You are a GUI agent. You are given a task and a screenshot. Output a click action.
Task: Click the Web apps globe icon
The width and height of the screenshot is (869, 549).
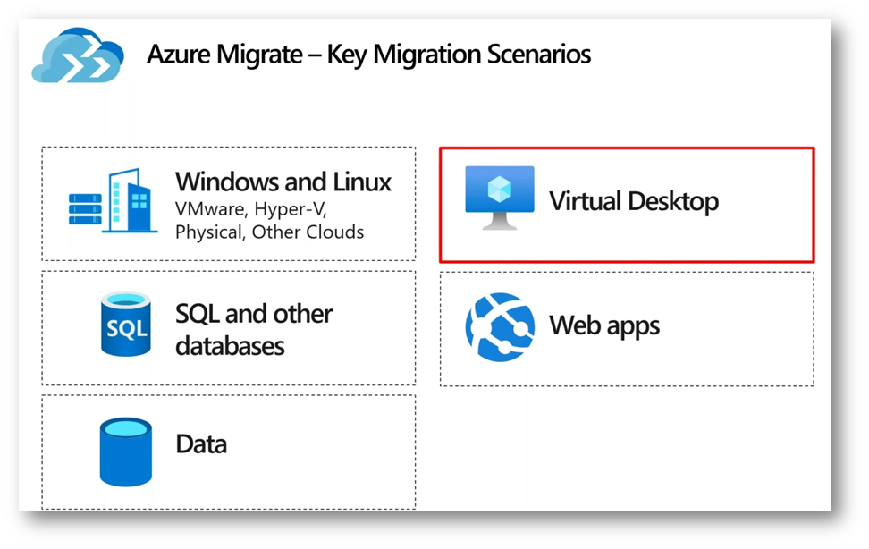pyautogui.click(x=500, y=327)
